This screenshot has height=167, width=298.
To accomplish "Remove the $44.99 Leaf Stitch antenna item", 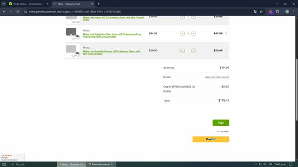I will [226, 33].
